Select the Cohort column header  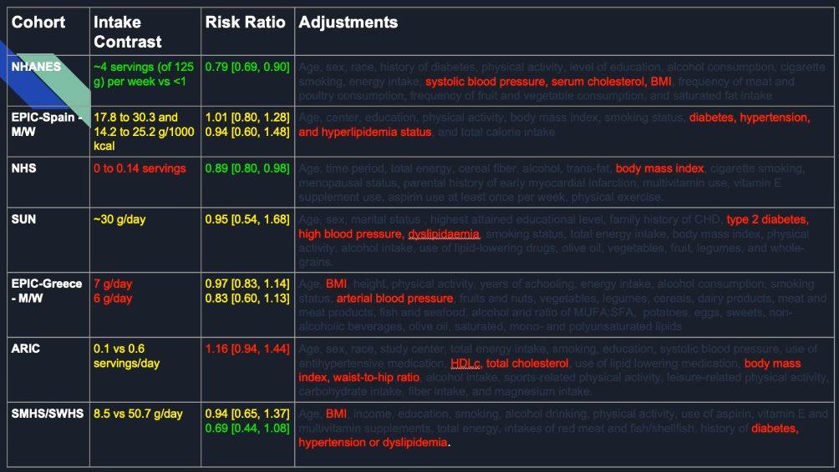coord(48,31)
